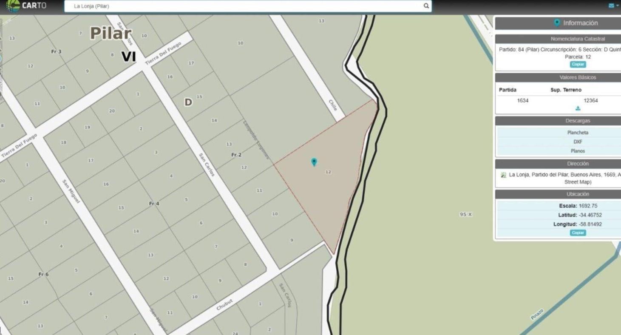621x335 pixels.
Task: Click the Chubut street label
Action: (225, 304)
